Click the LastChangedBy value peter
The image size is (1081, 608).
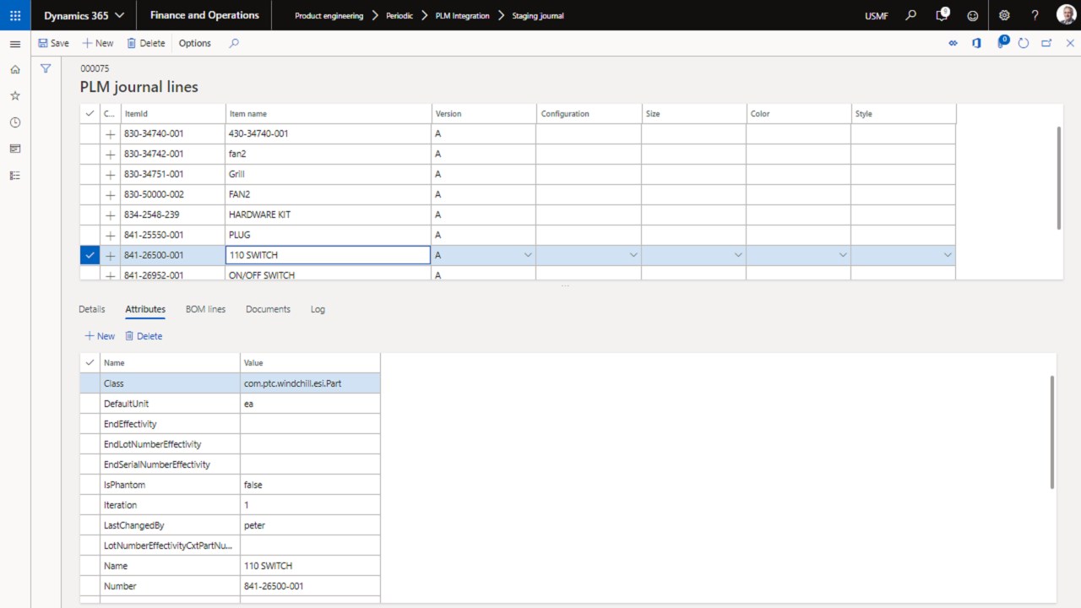tap(310, 525)
